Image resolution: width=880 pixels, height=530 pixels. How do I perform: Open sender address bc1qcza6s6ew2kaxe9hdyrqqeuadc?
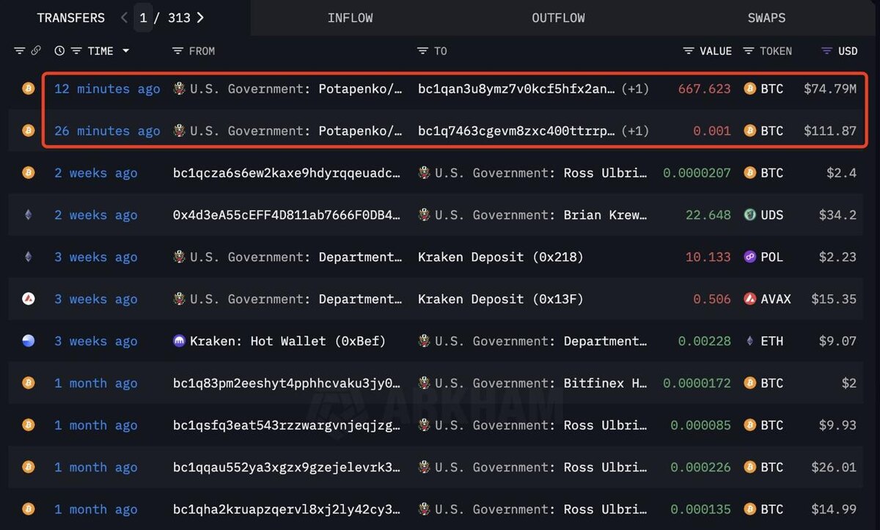pos(287,173)
